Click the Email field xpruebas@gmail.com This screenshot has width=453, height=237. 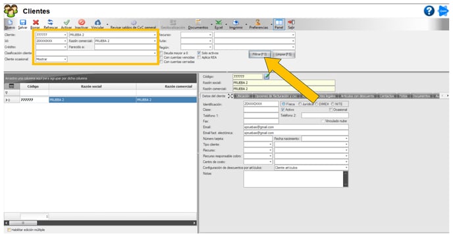pos(296,127)
